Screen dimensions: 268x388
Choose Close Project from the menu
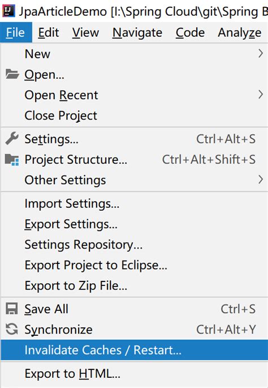coord(135,116)
